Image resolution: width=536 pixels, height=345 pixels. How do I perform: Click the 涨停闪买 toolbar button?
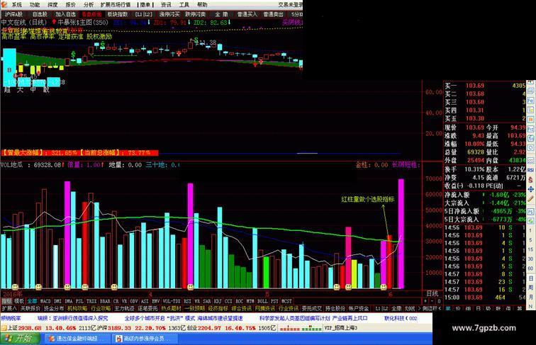[169, 14]
